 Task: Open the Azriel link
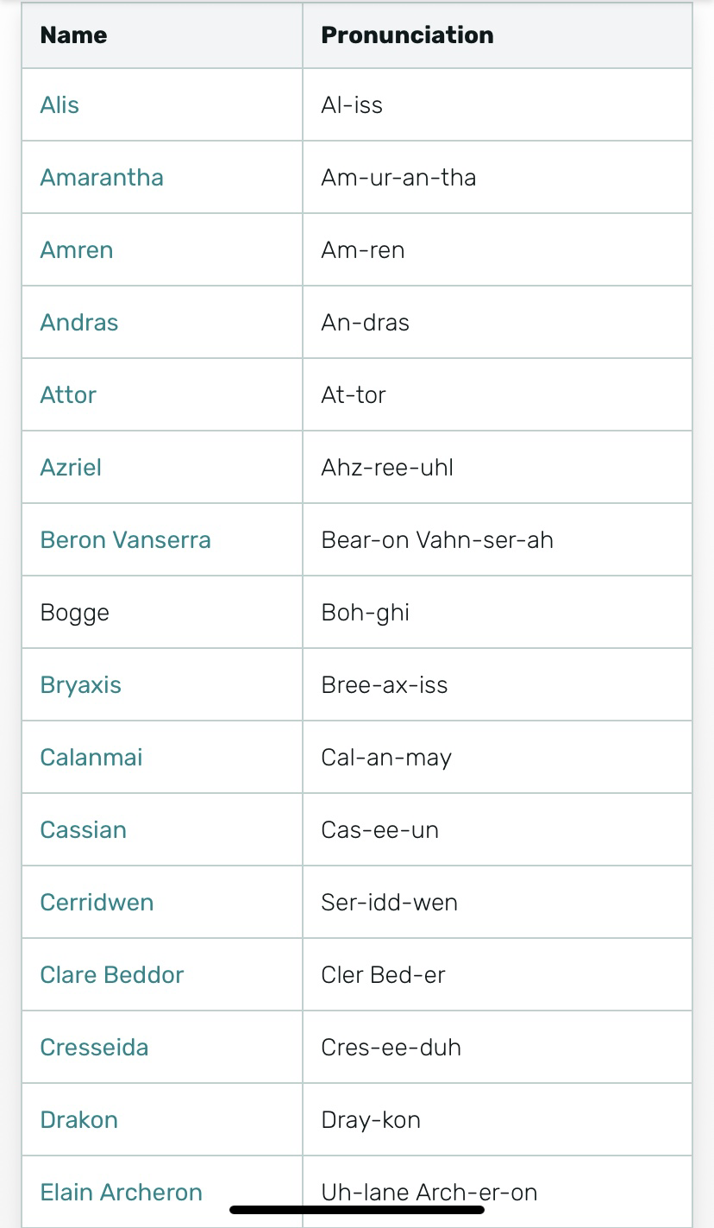tap(71, 468)
